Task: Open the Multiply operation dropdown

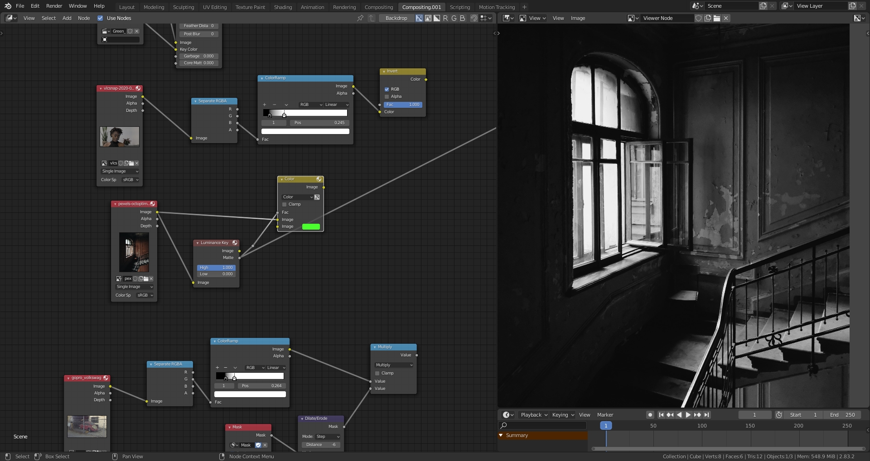Action: (x=394, y=365)
